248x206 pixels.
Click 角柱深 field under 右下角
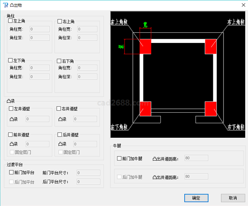pos(87,77)
